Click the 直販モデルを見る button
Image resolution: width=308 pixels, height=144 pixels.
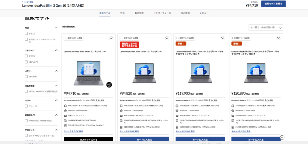tap(273, 4)
